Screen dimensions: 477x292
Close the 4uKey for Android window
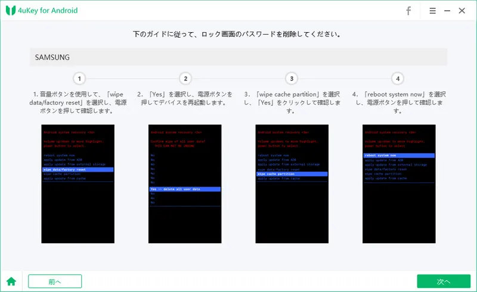461,11
